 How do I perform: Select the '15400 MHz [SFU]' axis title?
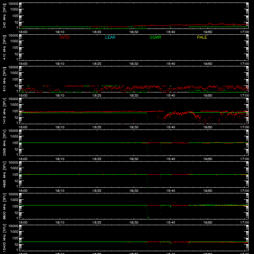pyautogui.click(x=4, y=238)
